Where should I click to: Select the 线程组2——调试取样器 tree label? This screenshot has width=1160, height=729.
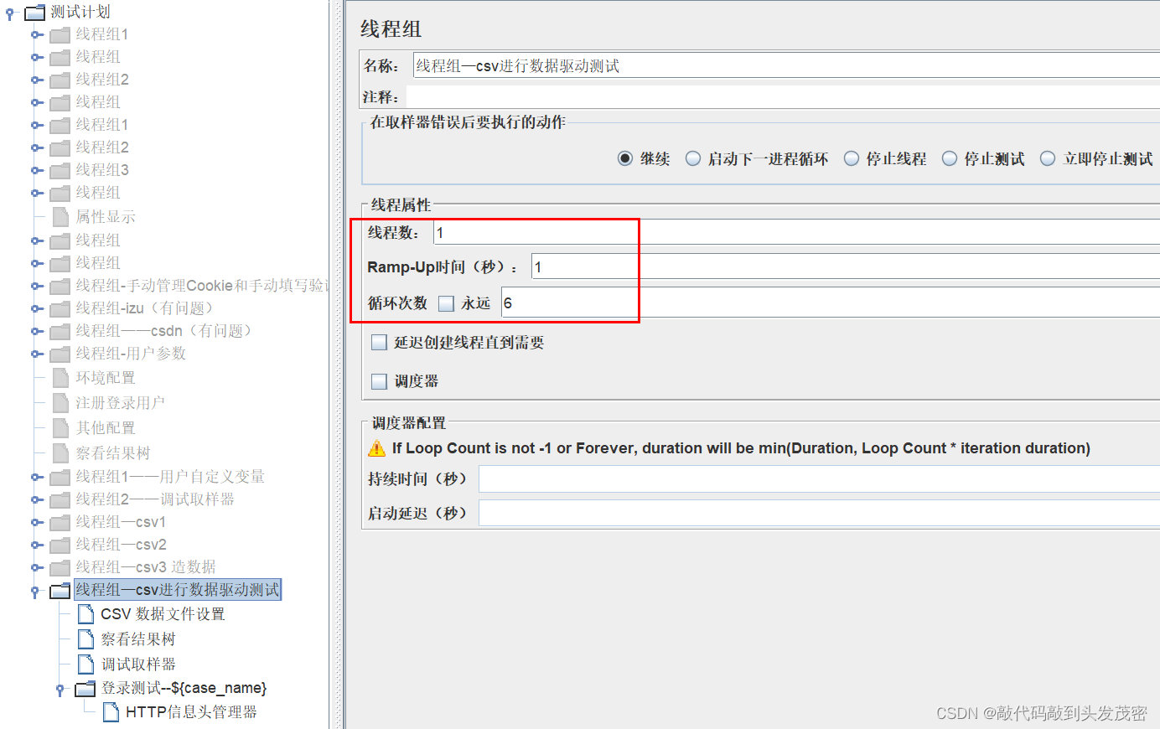point(155,499)
